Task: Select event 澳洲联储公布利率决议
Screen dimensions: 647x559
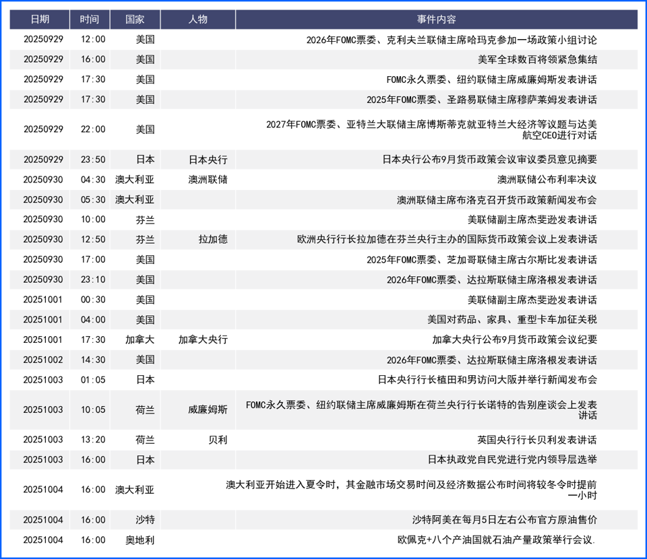Action: pyautogui.click(x=547, y=180)
